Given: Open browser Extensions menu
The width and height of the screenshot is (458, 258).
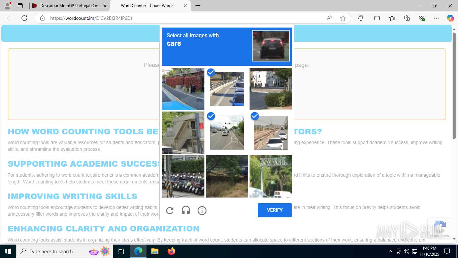Looking at the screenshot, I should click(x=361, y=18).
